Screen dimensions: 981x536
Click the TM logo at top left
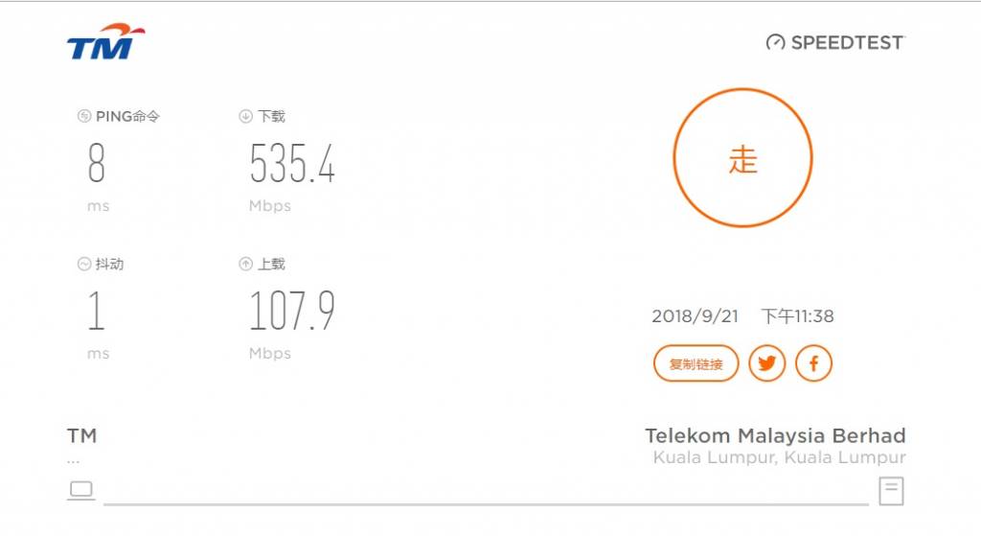coord(105,42)
